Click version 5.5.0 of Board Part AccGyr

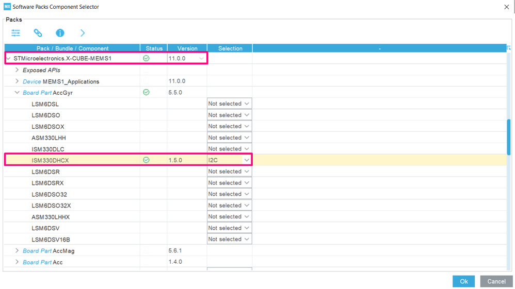(x=175, y=93)
